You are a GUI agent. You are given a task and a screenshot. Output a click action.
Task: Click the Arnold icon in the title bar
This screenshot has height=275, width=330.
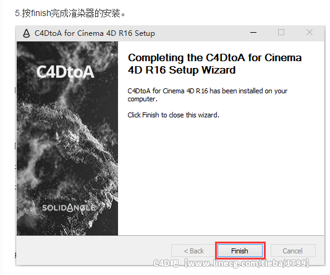pos(27,33)
